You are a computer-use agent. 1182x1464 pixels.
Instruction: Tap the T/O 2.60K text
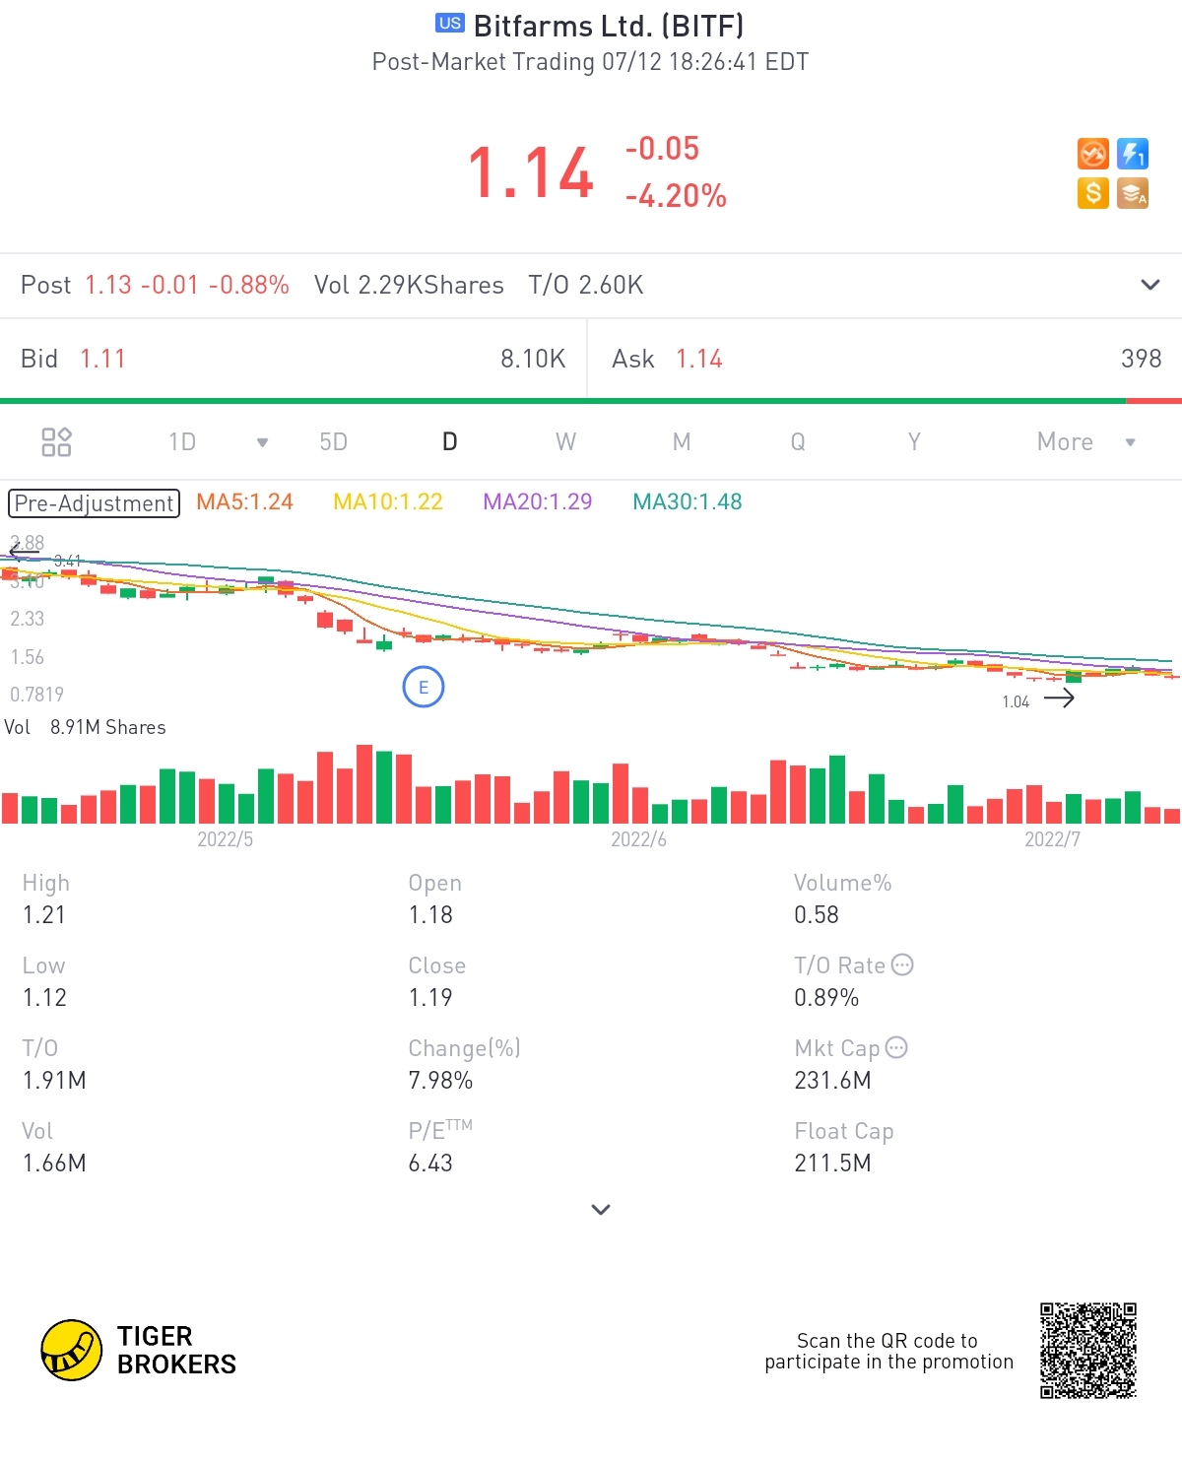click(x=586, y=285)
